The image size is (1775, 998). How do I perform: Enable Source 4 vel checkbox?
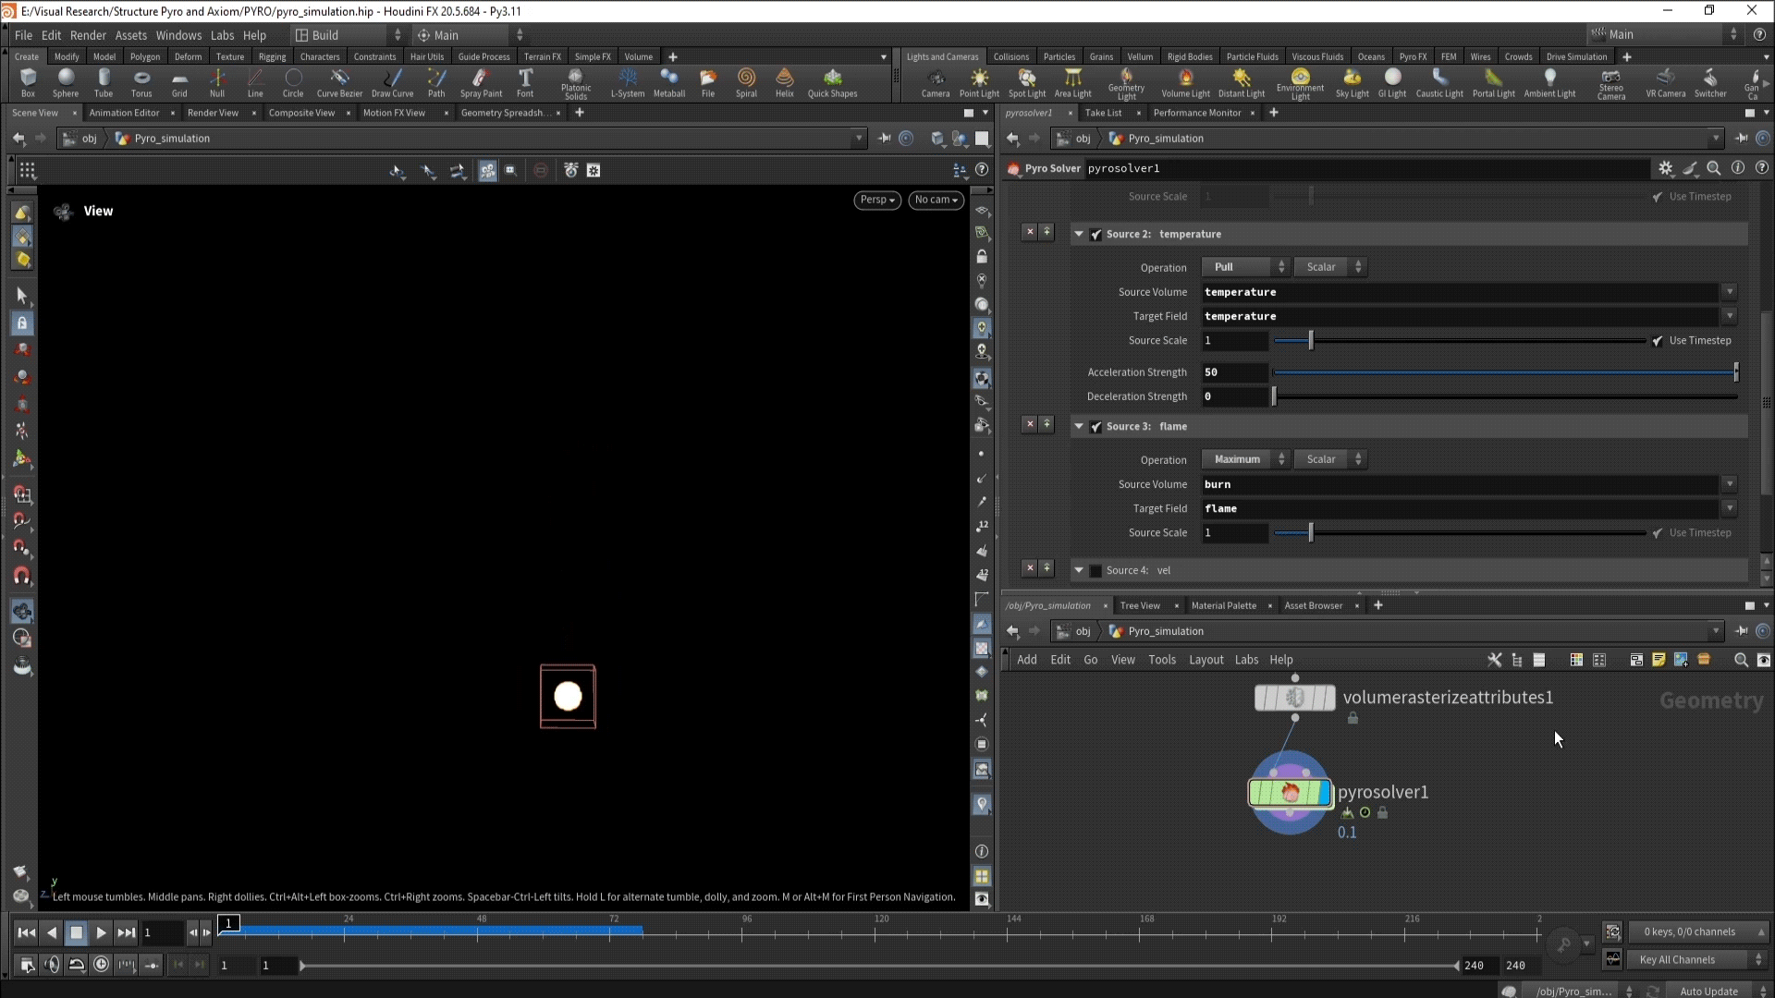[x=1096, y=571]
